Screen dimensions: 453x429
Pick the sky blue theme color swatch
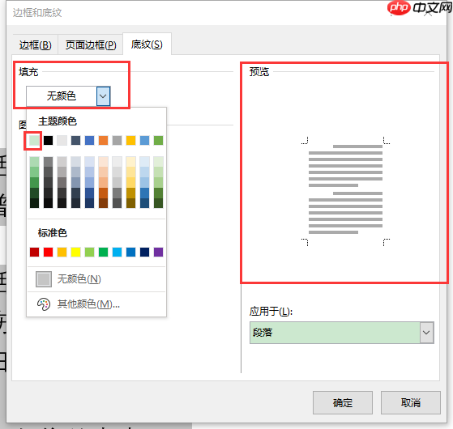click(x=145, y=141)
